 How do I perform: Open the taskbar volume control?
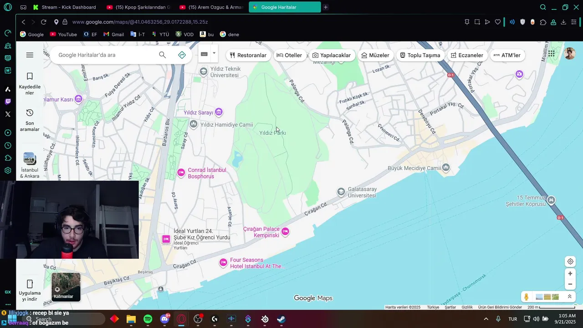point(536,319)
